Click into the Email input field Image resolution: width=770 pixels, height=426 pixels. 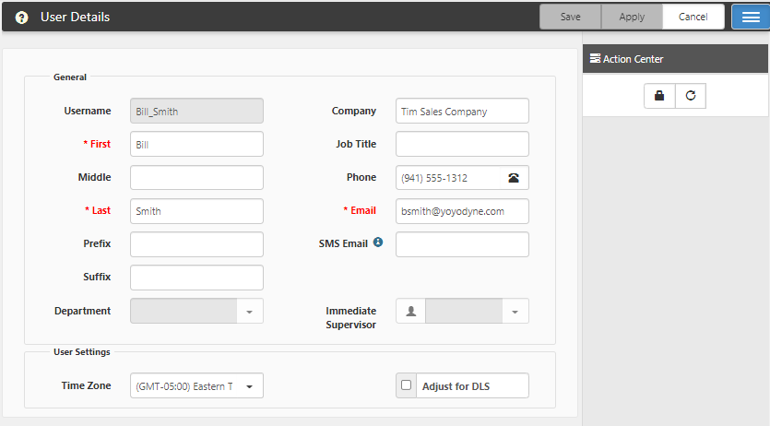[461, 211]
